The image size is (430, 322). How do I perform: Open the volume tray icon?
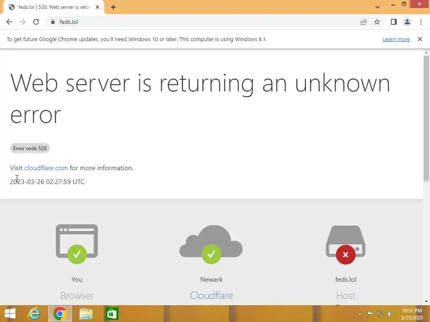coord(390,314)
